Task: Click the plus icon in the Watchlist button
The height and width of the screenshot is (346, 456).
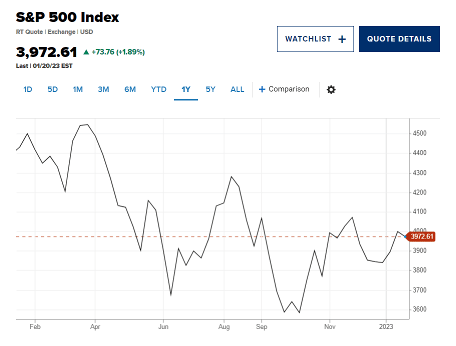Action: [342, 39]
